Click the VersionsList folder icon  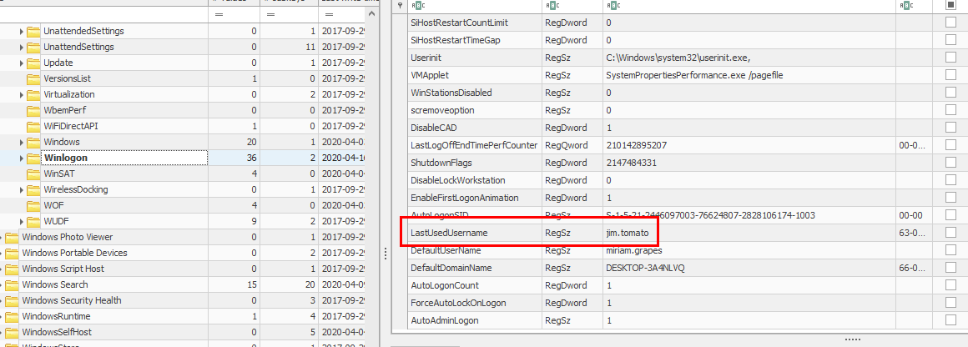click(33, 79)
